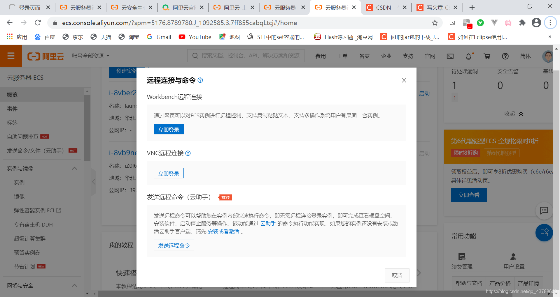Open 备案 in the top menu
The width and height of the screenshot is (560, 297).
pos(364,56)
